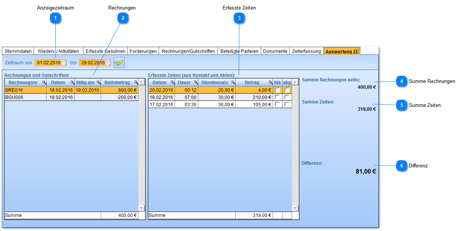Toggle fak checkbox for 20.02.2016 entry
The image size is (461, 231).
tap(277, 90)
